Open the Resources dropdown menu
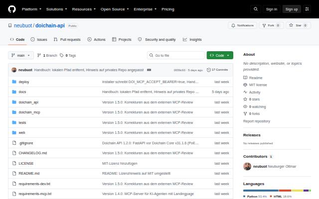 [84, 9]
